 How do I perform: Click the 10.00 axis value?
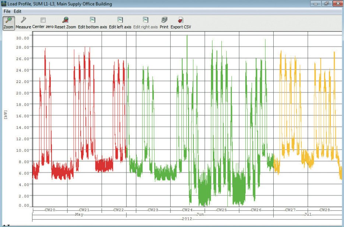(22, 150)
